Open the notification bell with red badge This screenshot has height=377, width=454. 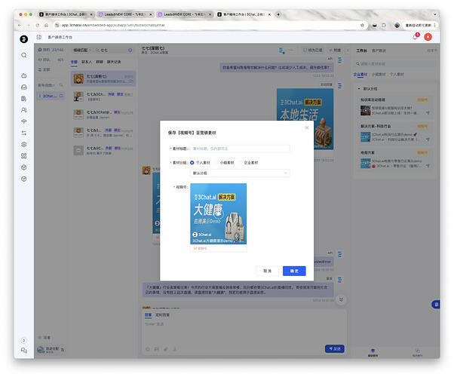(x=416, y=37)
